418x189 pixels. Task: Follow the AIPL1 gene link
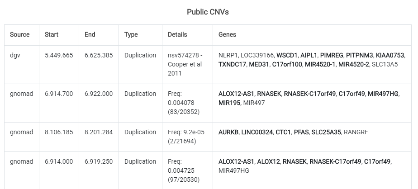309,55
